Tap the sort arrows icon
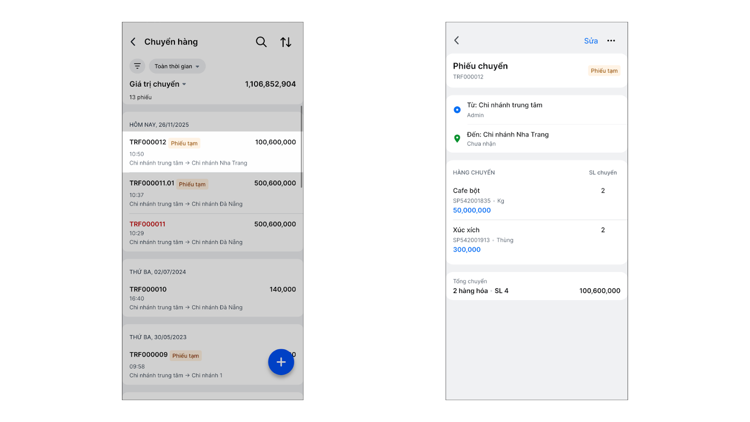Viewport: 750px width, 422px height. point(286,42)
